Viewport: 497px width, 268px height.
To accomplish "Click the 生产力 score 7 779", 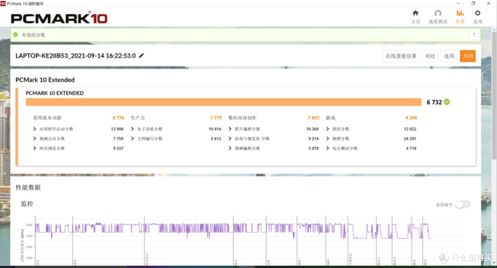I will tap(216, 118).
